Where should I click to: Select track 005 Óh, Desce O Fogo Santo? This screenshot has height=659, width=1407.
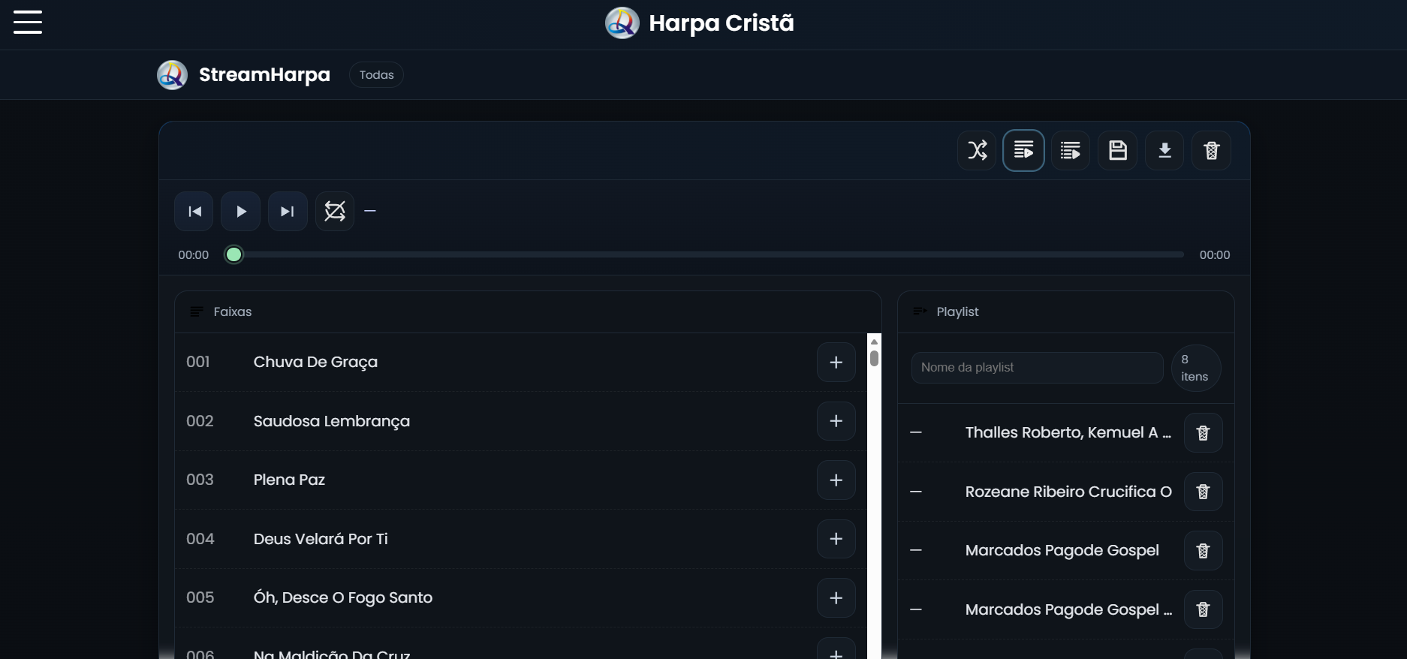point(520,598)
